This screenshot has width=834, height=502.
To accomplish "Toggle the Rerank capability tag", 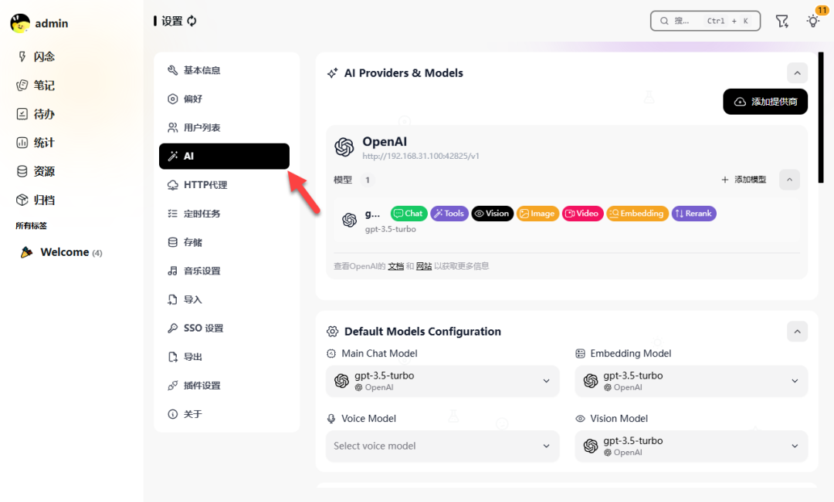I will click(x=693, y=214).
